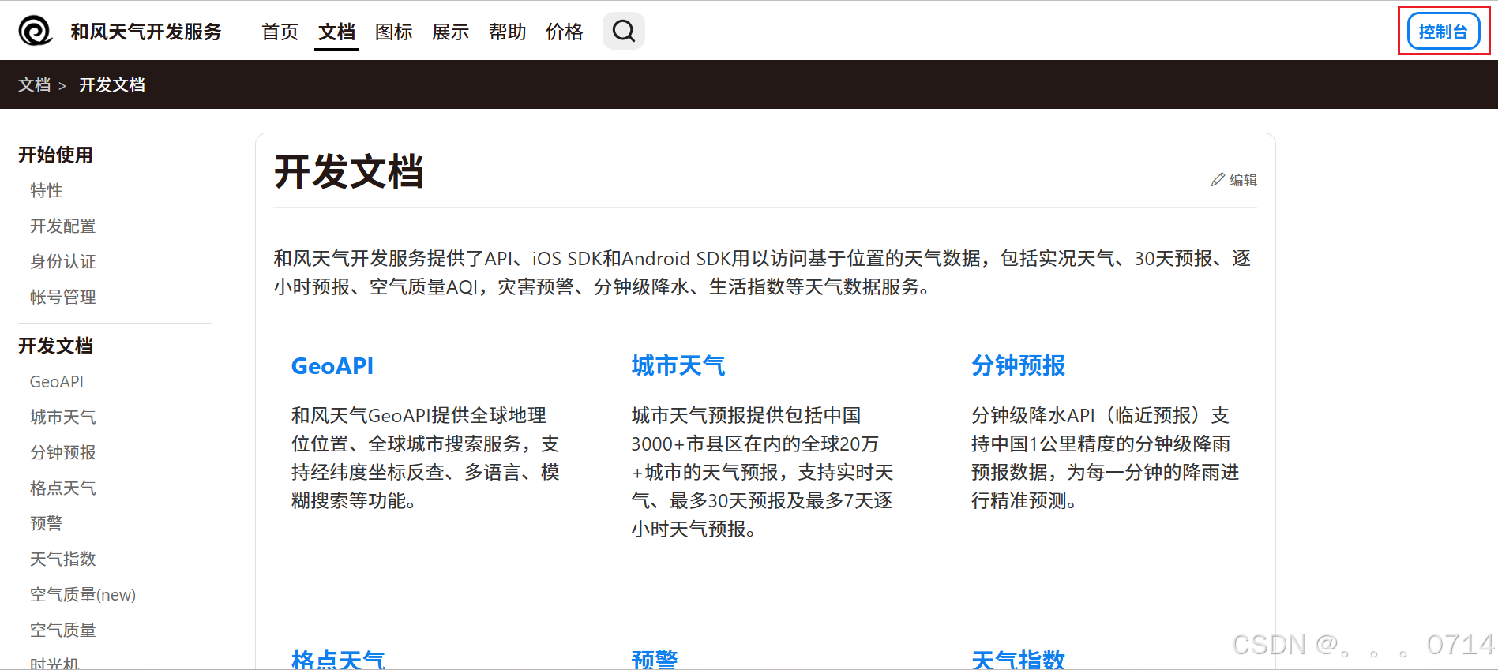Open the 帮助 nav item
The width and height of the screenshot is (1498, 670).
pyautogui.click(x=508, y=32)
